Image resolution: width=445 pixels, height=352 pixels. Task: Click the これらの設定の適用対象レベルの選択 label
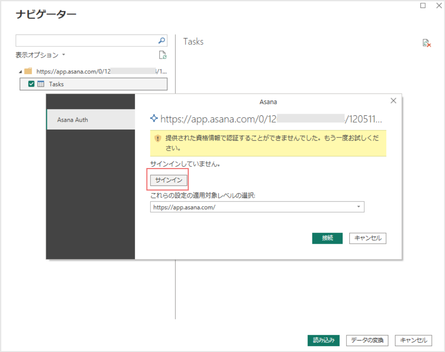click(x=203, y=195)
